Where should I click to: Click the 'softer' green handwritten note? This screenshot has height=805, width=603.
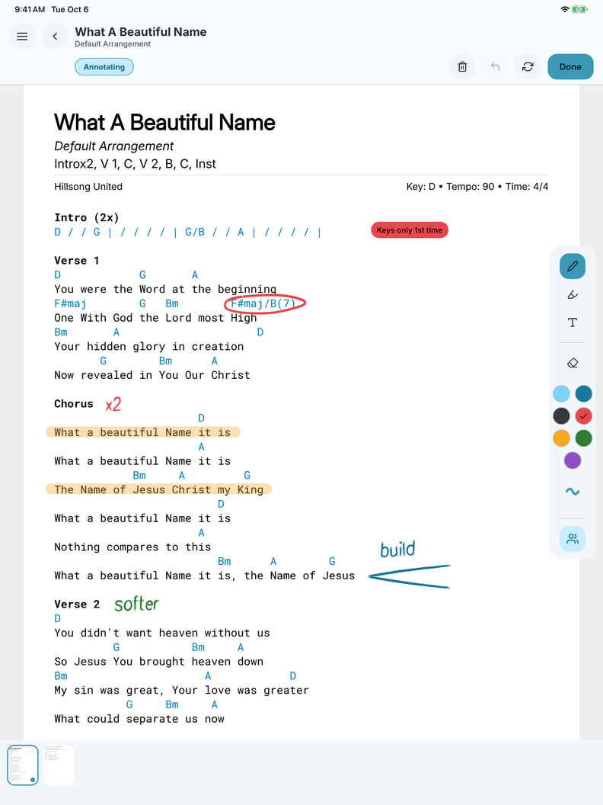pyautogui.click(x=136, y=605)
